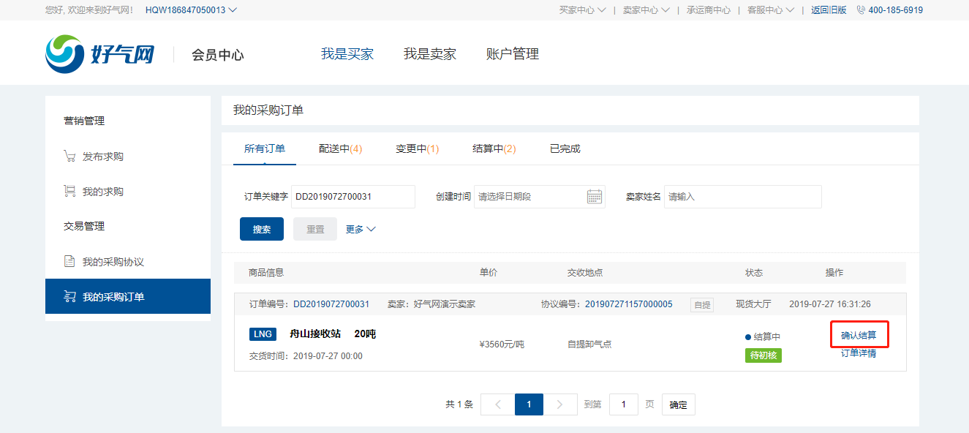Select page 1 pagination button

pyautogui.click(x=529, y=404)
